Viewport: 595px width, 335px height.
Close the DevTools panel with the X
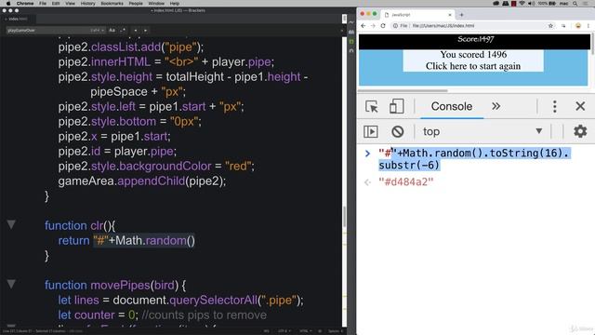point(580,106)
